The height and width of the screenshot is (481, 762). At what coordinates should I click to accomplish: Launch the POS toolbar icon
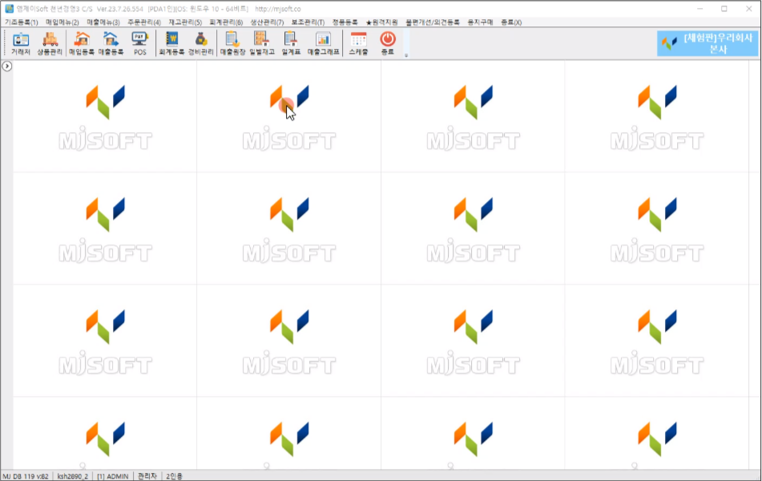click(140, 43)
